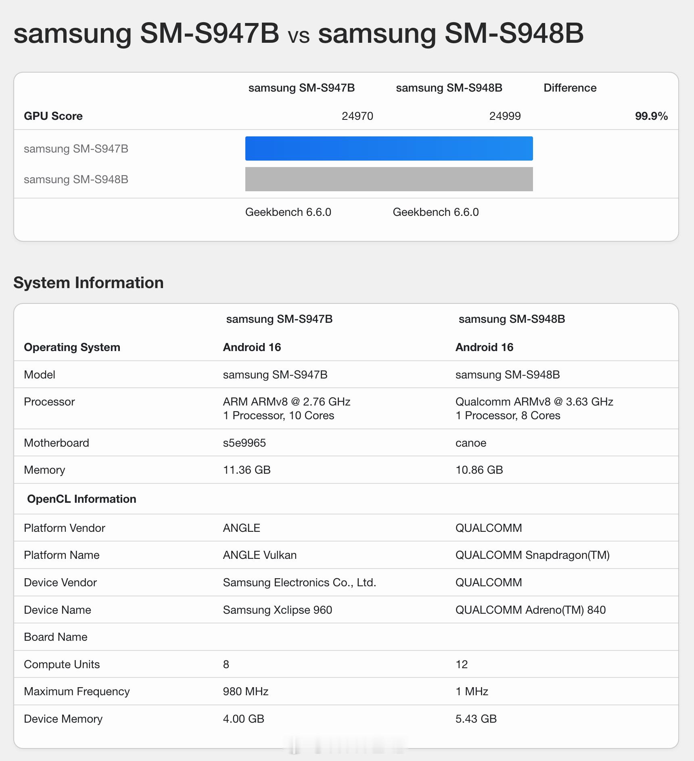
Task: Select the ANGLE platform vendor value
Action: coord(242,528)
